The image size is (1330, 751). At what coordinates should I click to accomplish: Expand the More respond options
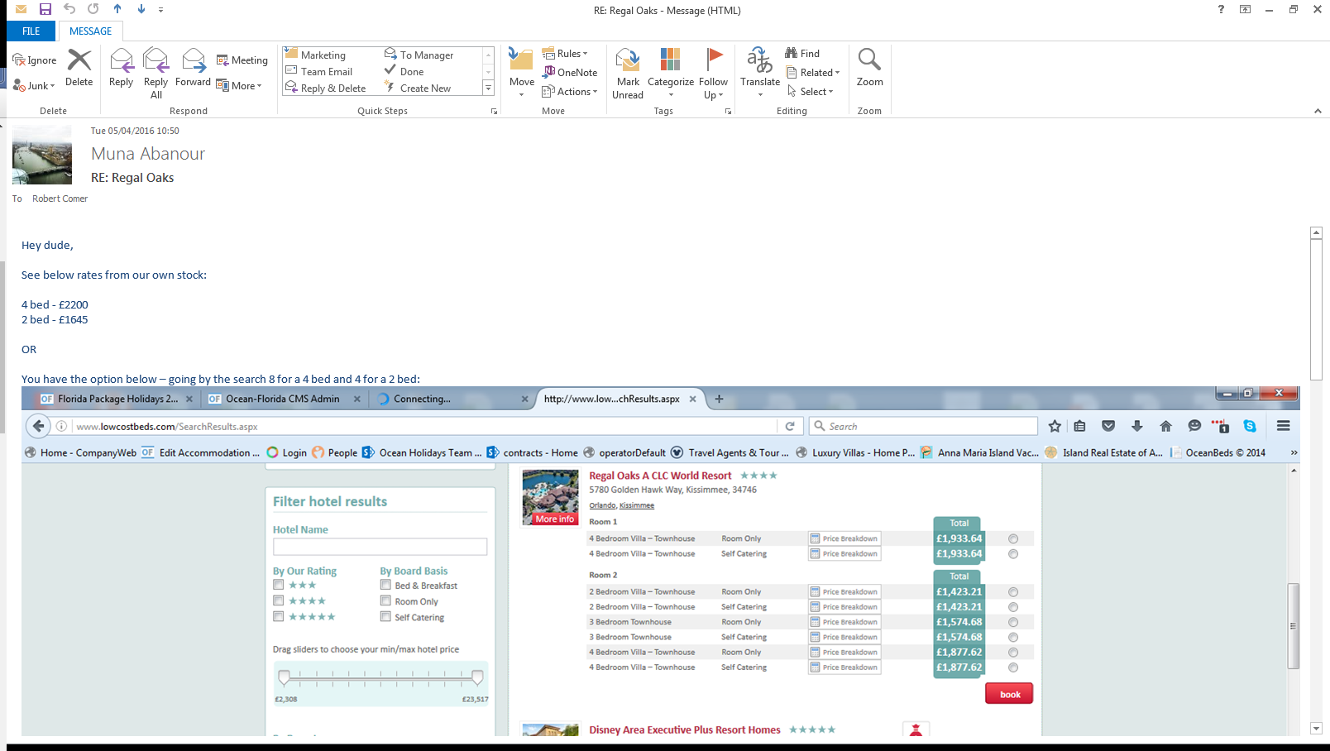coord(239,86)
